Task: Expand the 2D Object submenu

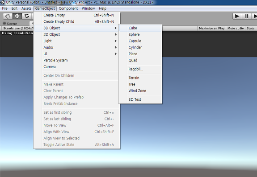Action: point(76,34)
